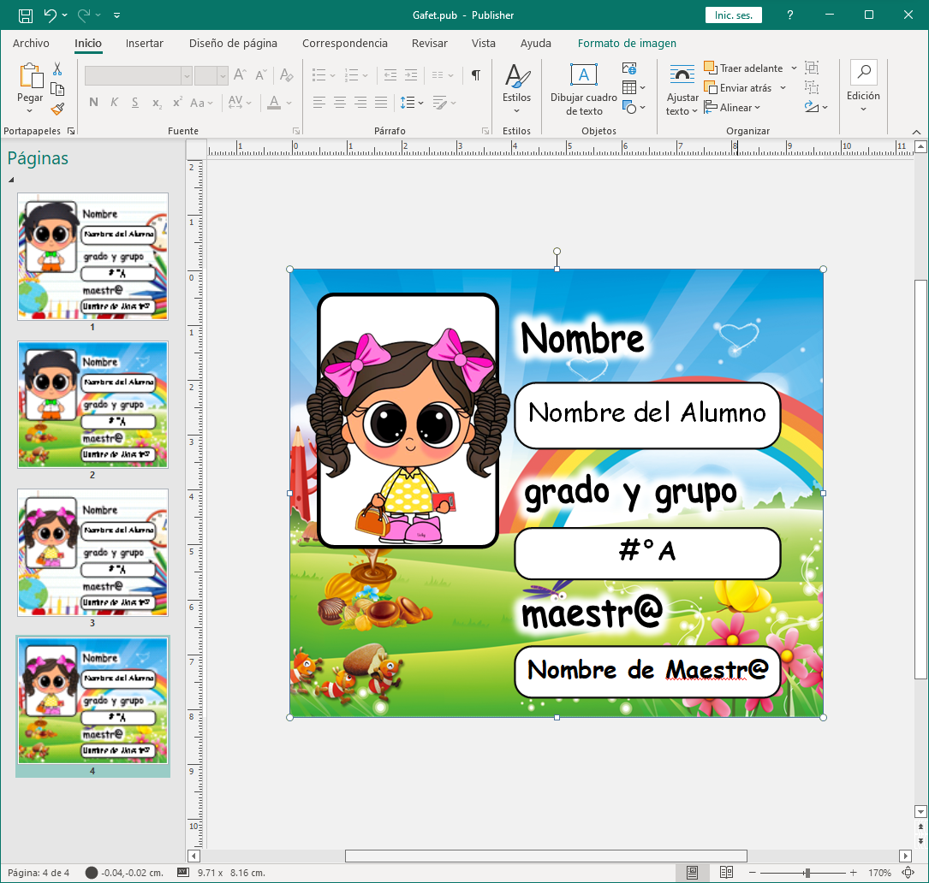Switch to two-page spread view

click(726, 873)
